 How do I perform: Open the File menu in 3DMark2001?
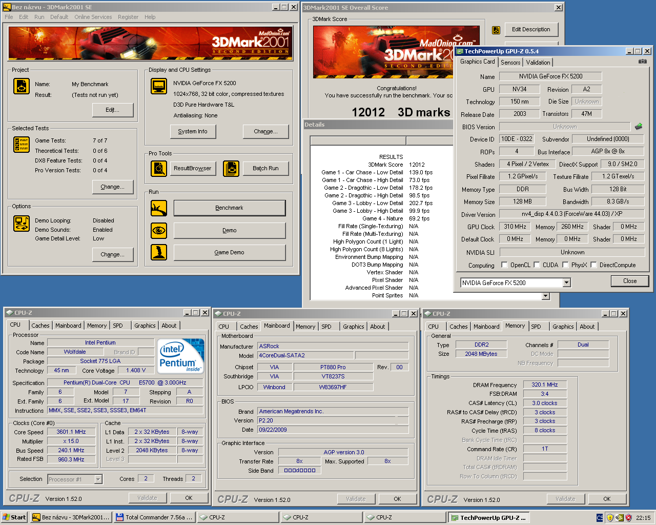(x=9, y=17)
